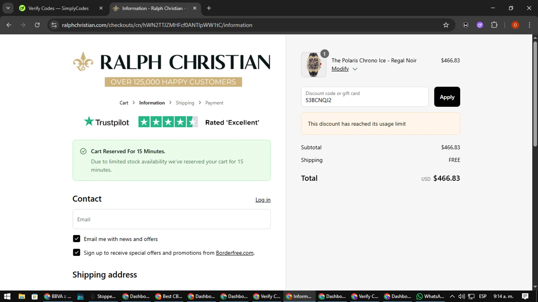Click the Trustpilot logo

coord(106,122)
